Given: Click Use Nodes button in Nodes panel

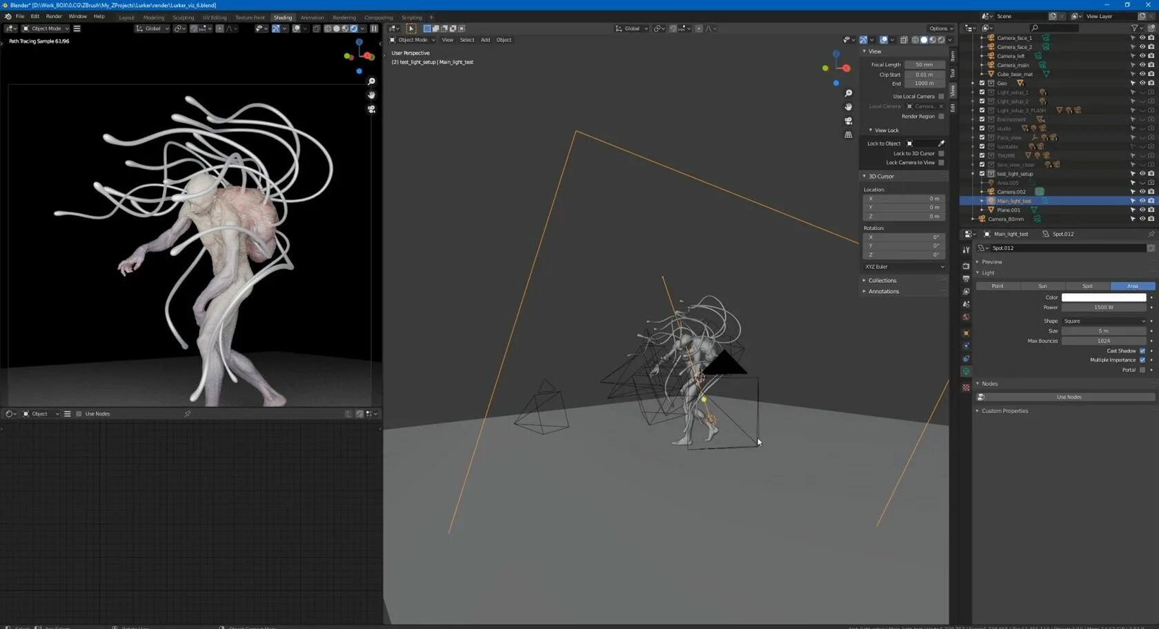Looking at the screenshot, I should tap(1069, 397).
